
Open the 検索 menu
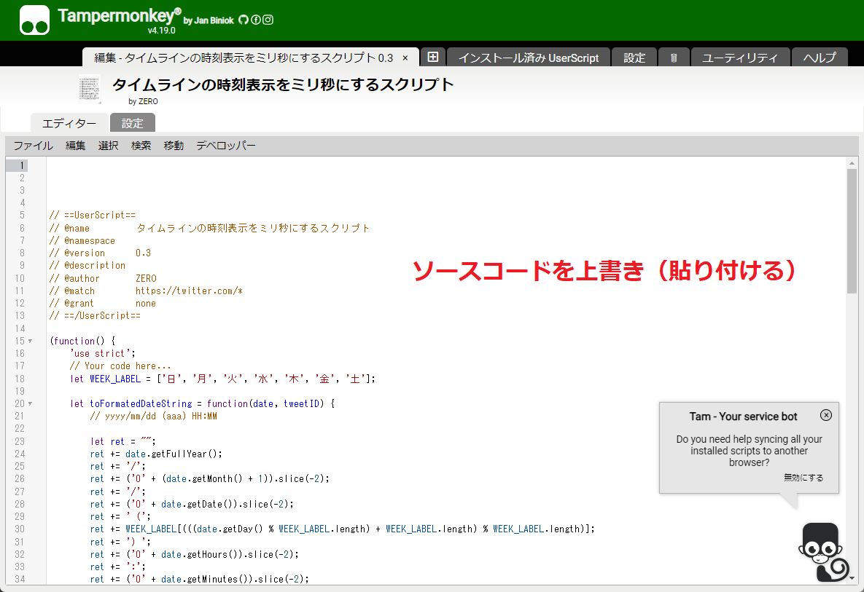[x=141, y=146]
